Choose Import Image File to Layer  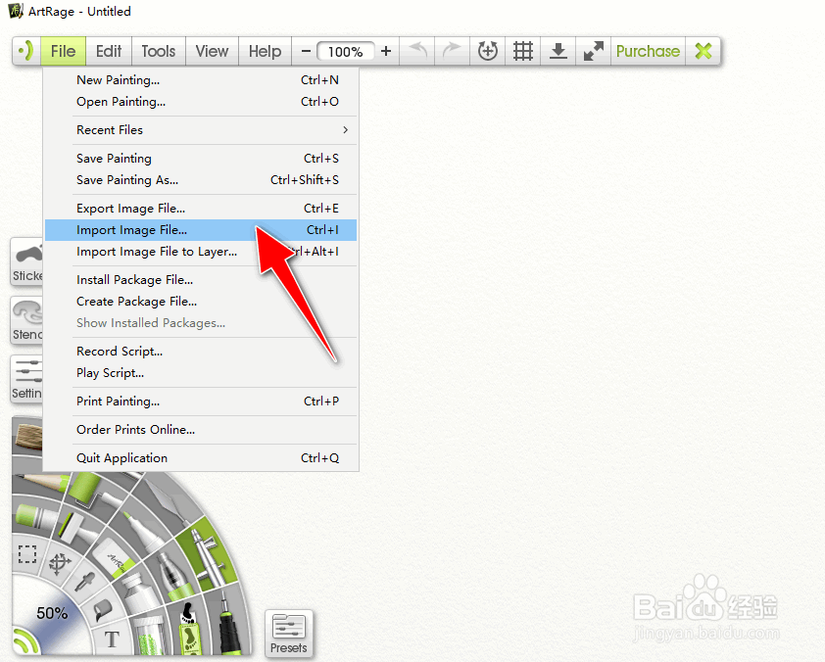pos(201,252)
